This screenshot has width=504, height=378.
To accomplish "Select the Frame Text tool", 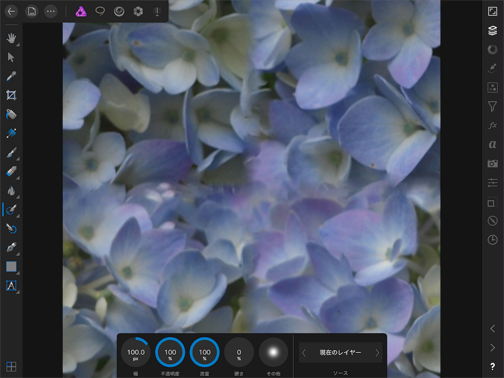I will (11, 285).
